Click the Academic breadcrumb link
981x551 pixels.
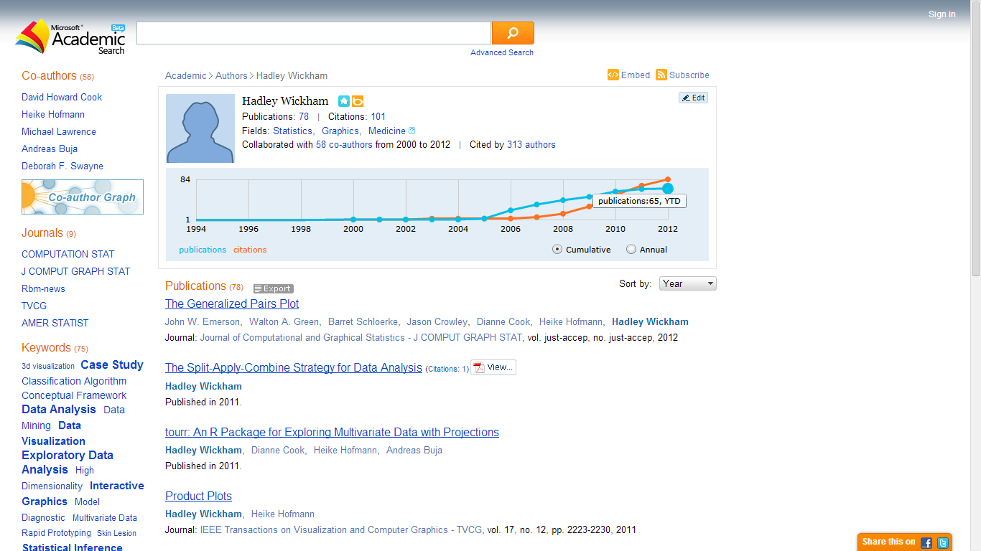pos(185,75)
